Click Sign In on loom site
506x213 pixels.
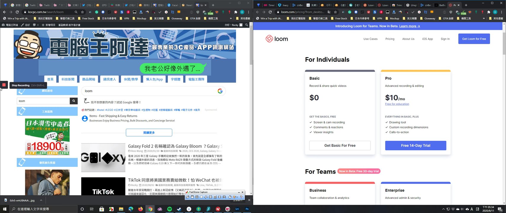click(x=445, y=39)
